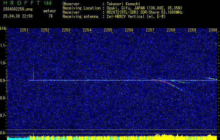Click the 1.0 kHz frequency label

3,63
